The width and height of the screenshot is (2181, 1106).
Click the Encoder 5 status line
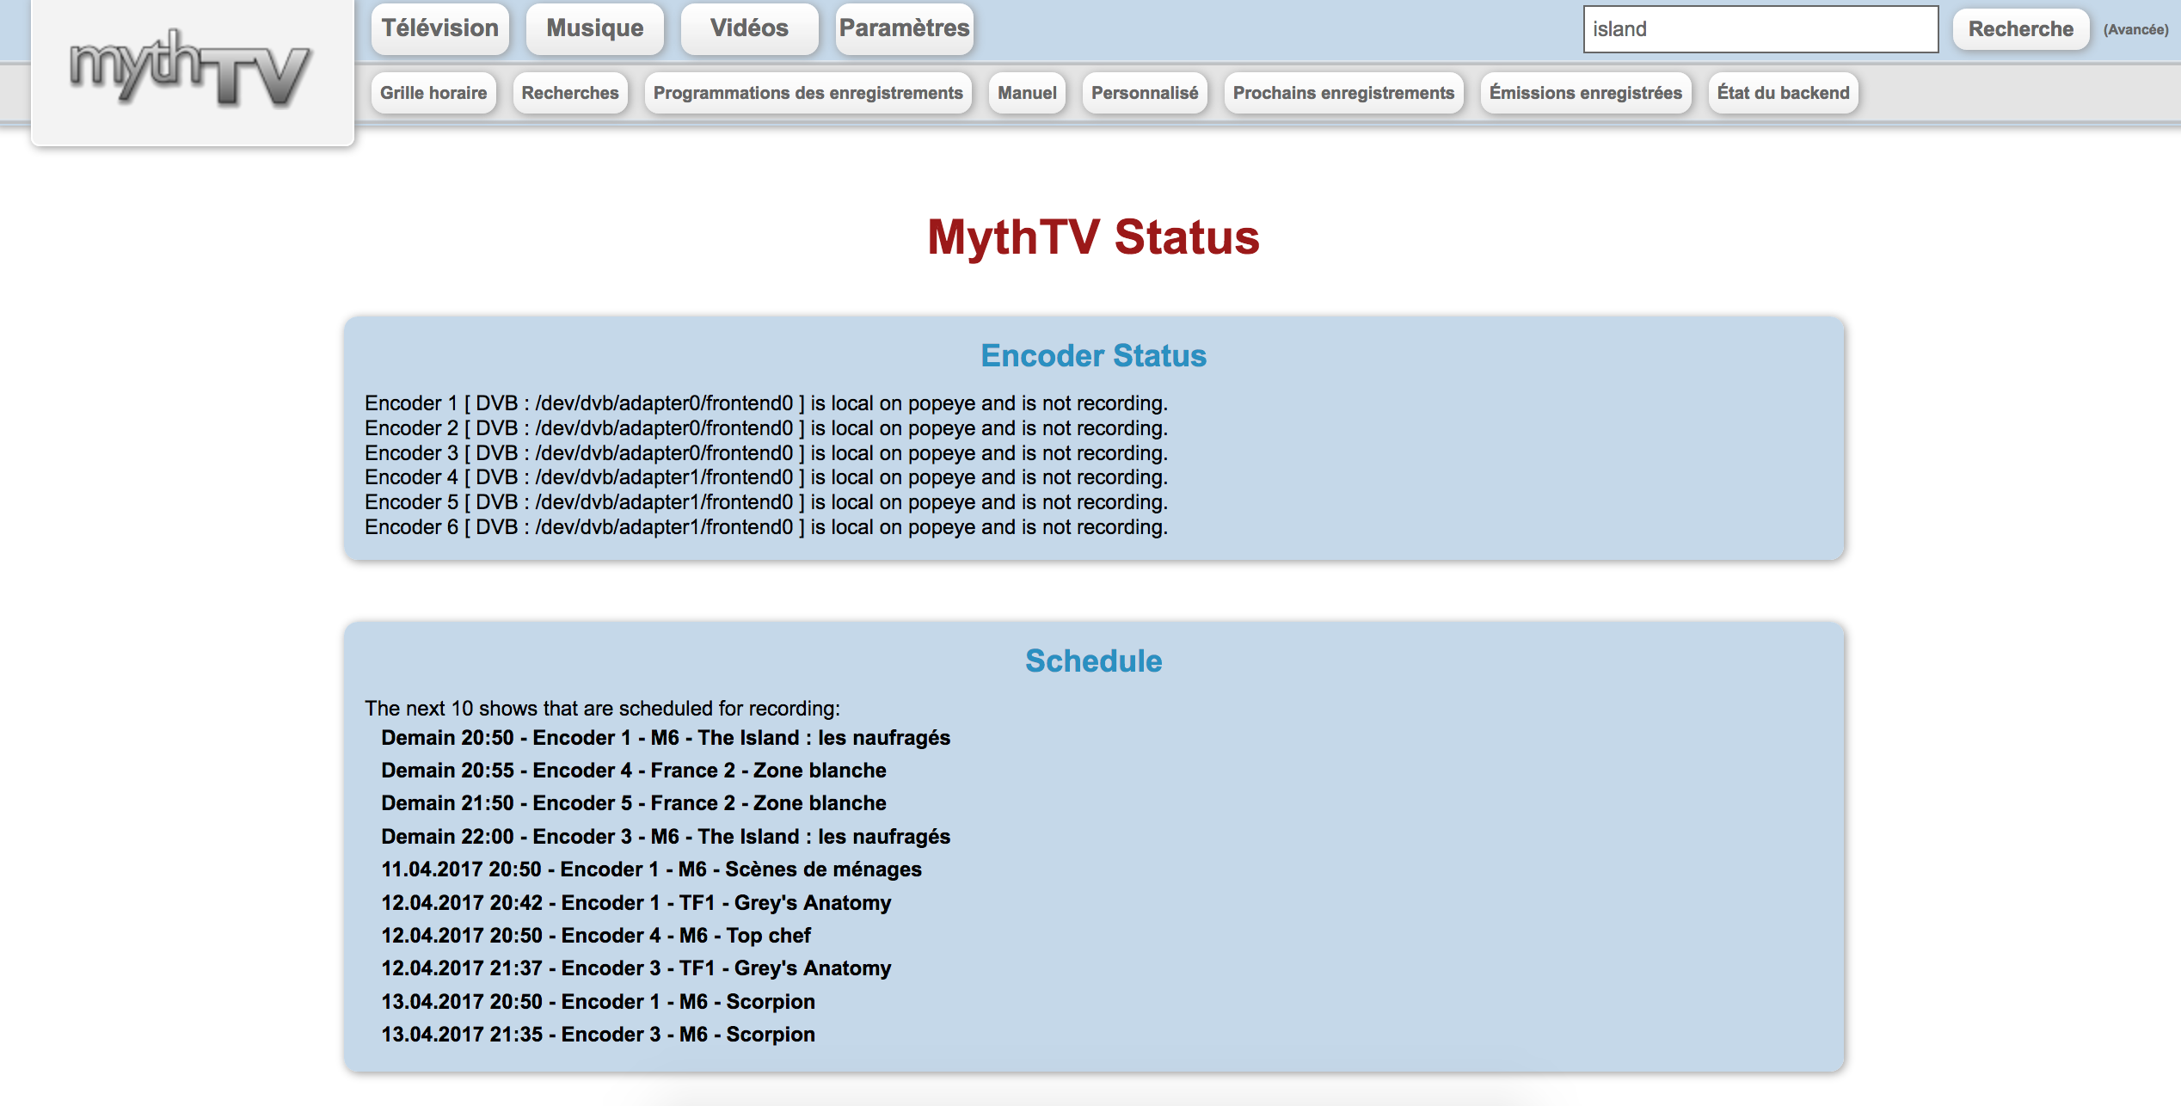point(766,502)
